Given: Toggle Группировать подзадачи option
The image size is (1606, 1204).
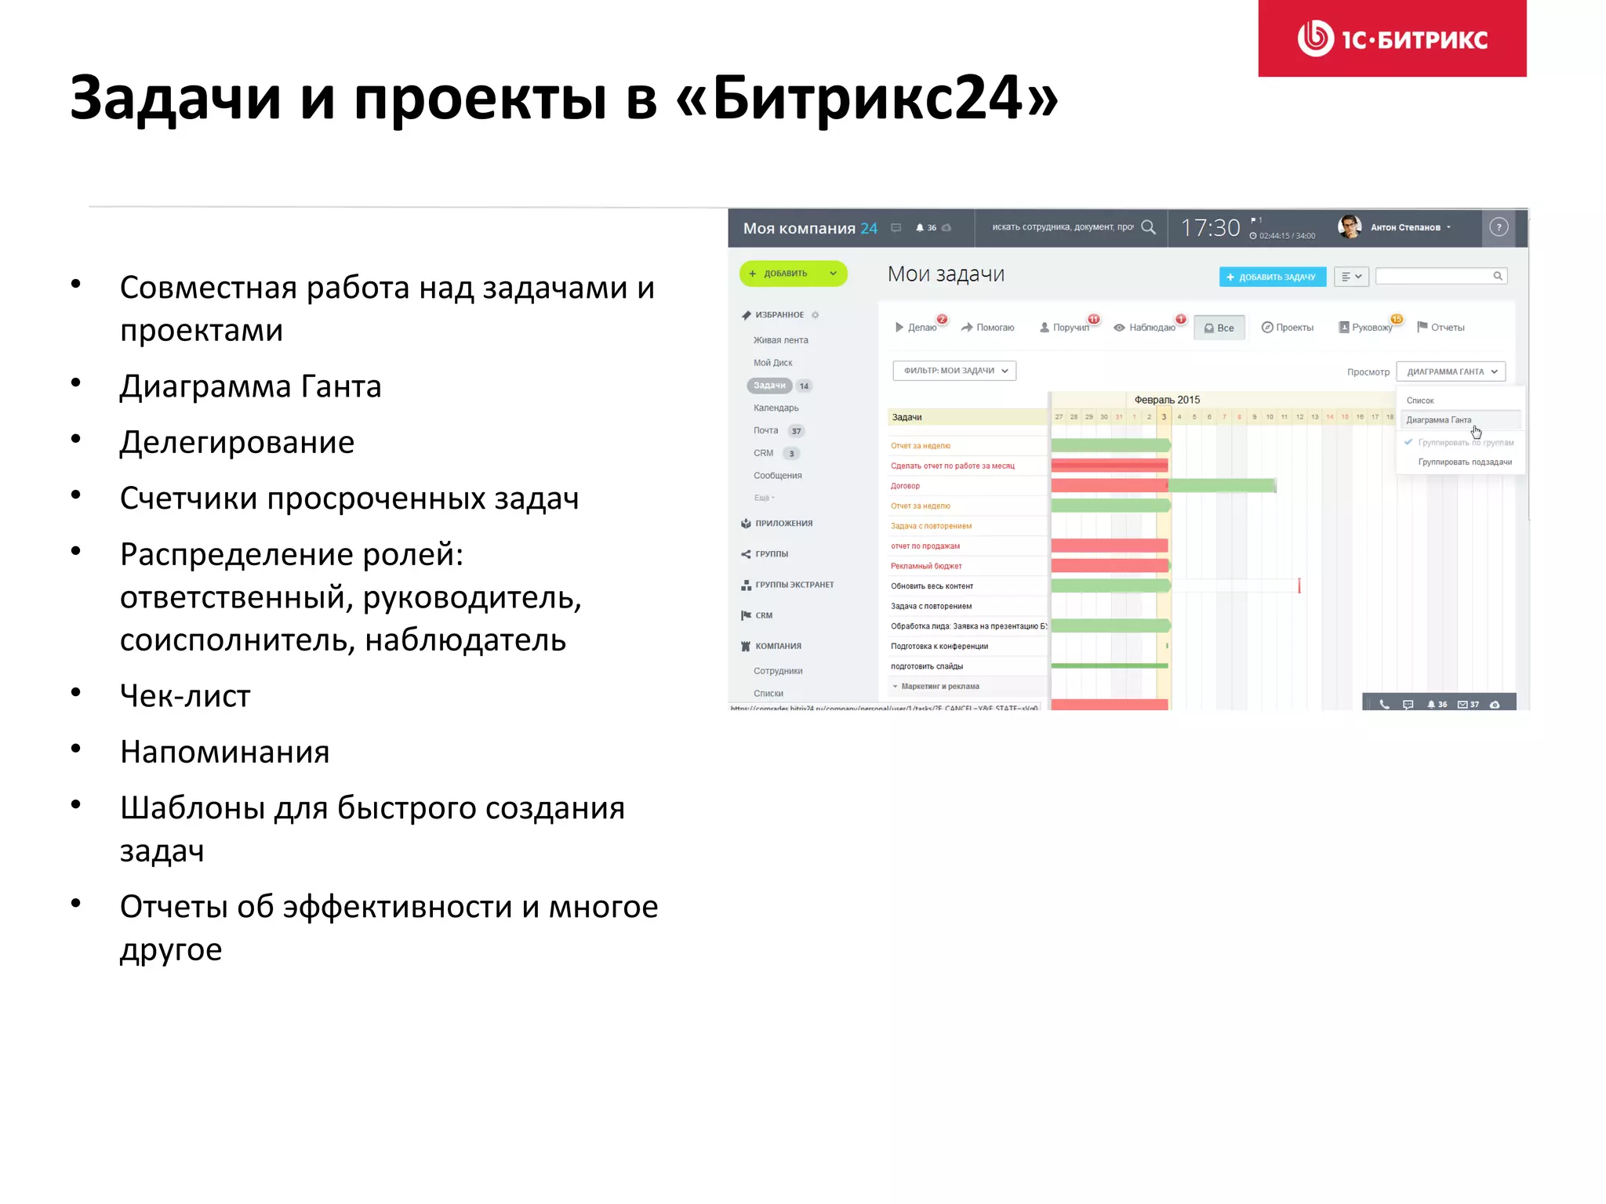Looking at the screenshot, I should [1464, 462].
